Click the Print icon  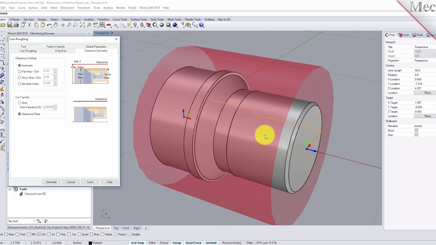[x=16, y=25]
